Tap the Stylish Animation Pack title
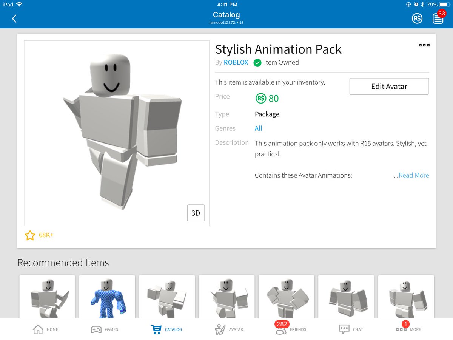Viewport: 453px width, 340px height. pos(278,49)
